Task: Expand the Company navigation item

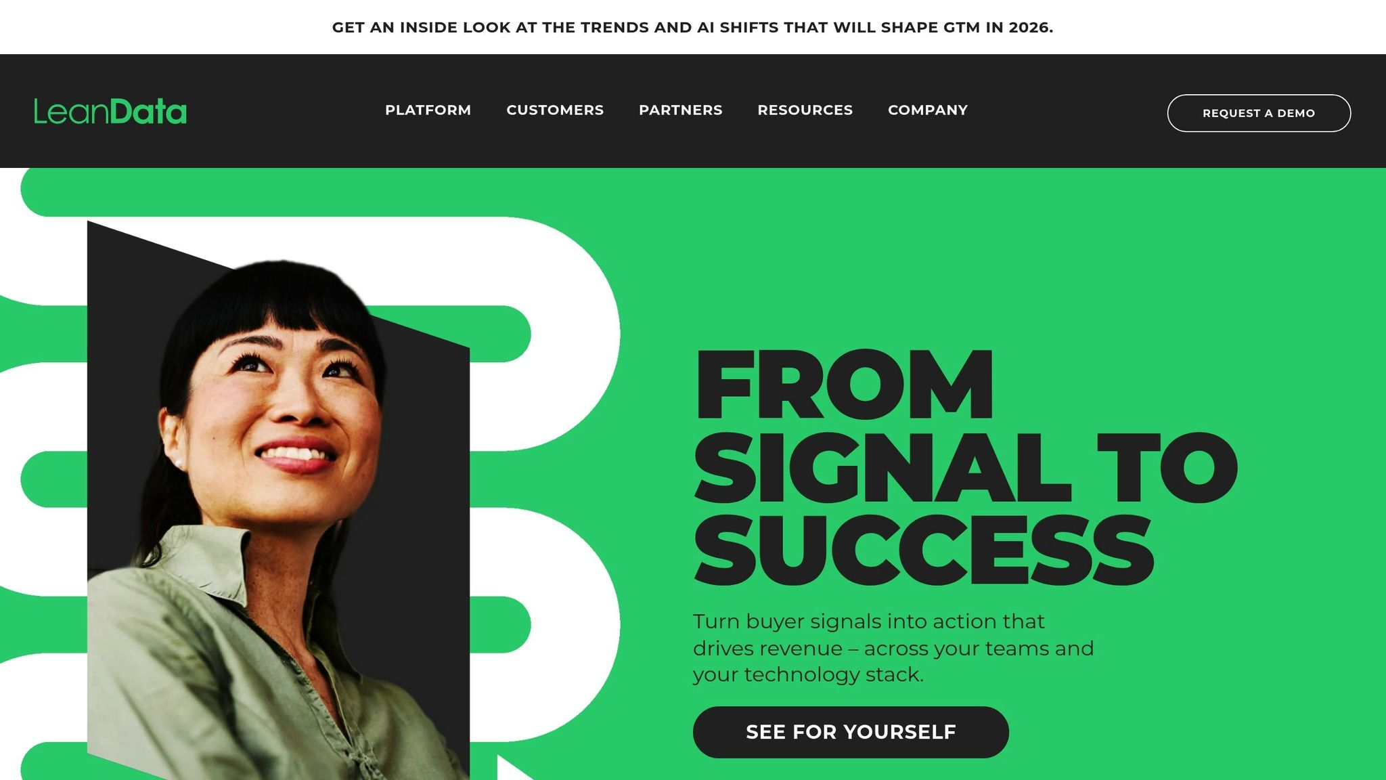Action: point(928,110)
